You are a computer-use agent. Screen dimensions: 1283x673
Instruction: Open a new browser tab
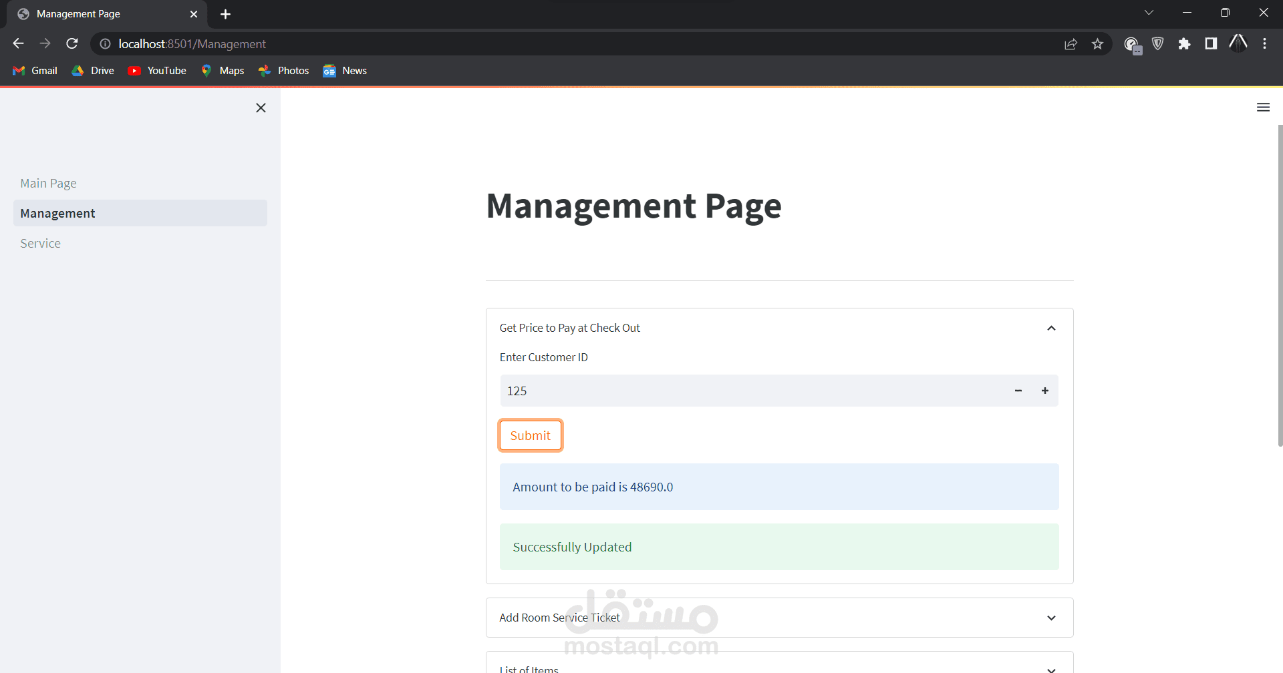(x=226, y=14)
